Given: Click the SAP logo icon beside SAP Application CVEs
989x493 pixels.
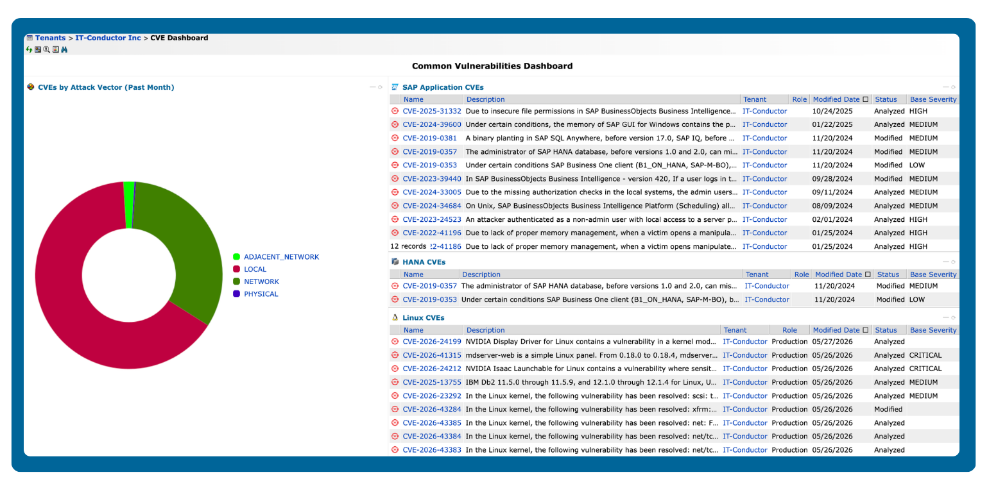Looking at the screenshot, I should [x=395, y=87].
